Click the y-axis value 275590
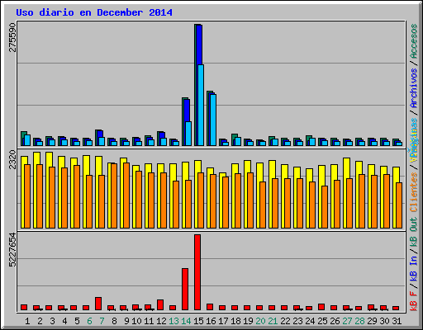423x330 pixels. tap(12, 37)
